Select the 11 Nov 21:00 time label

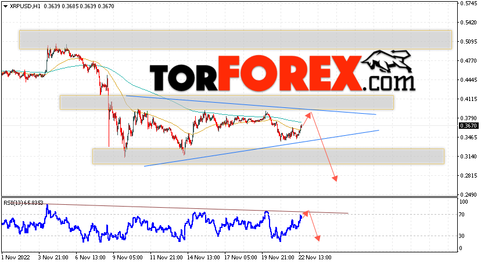[166, 258]
